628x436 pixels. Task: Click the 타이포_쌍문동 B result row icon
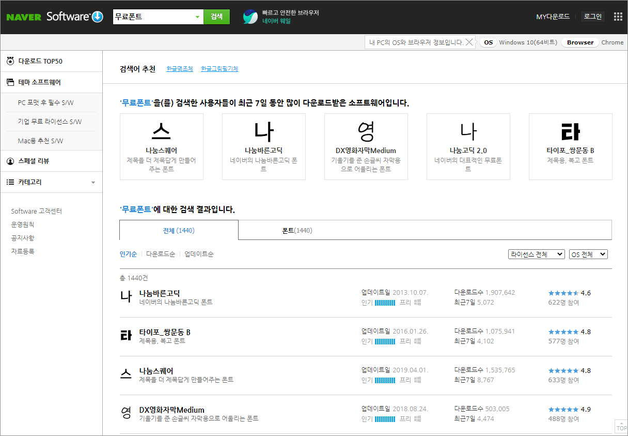(126, 336)
